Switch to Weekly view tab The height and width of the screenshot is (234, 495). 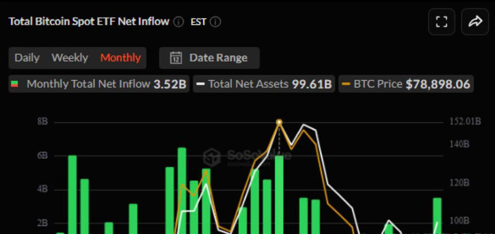click(x=70, y=58)
